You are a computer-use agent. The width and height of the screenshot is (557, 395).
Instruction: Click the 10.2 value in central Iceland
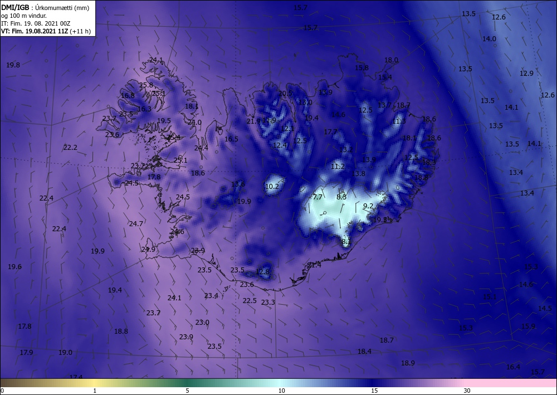coord(272,186)
